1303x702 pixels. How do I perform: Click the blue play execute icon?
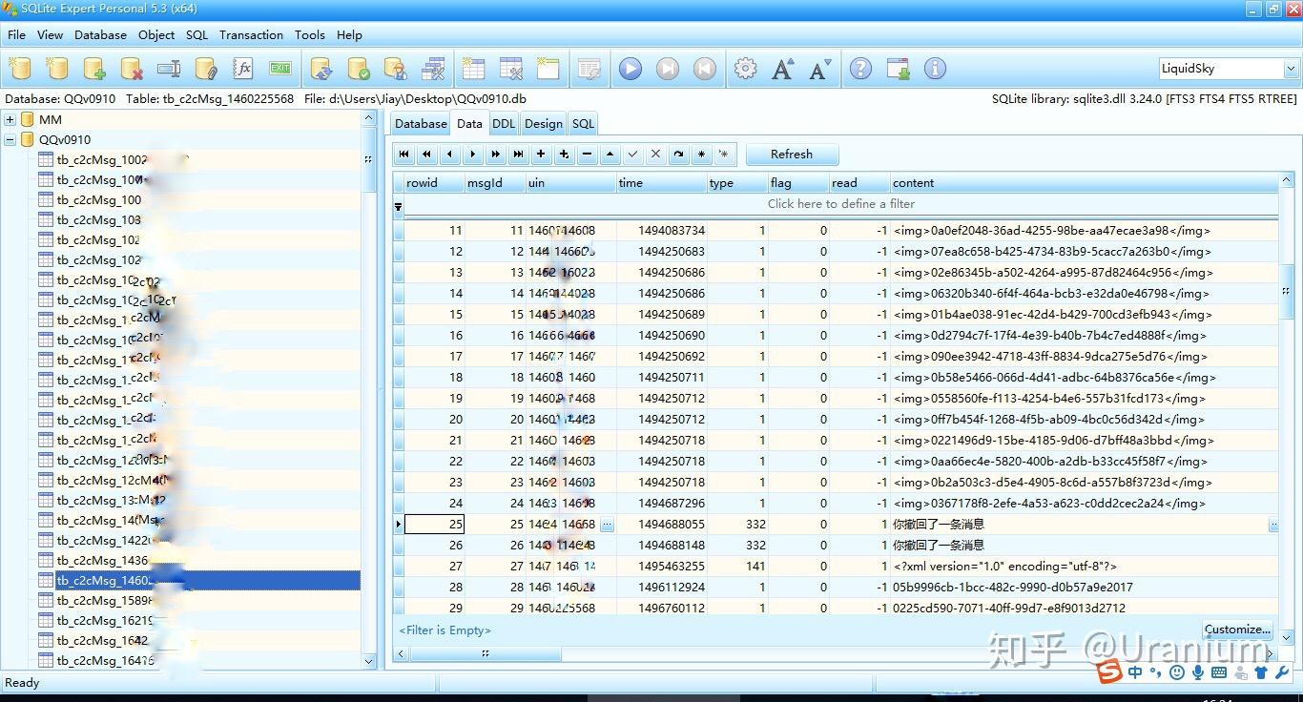(x=631, y=69)
